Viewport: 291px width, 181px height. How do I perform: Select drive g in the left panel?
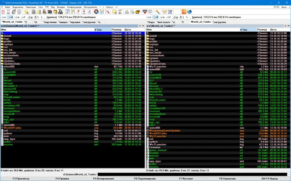(x=30, y=17)
